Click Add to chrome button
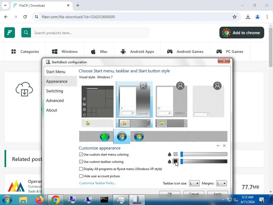This screenshot has width=273, height=205. click(x=242, y=33)
